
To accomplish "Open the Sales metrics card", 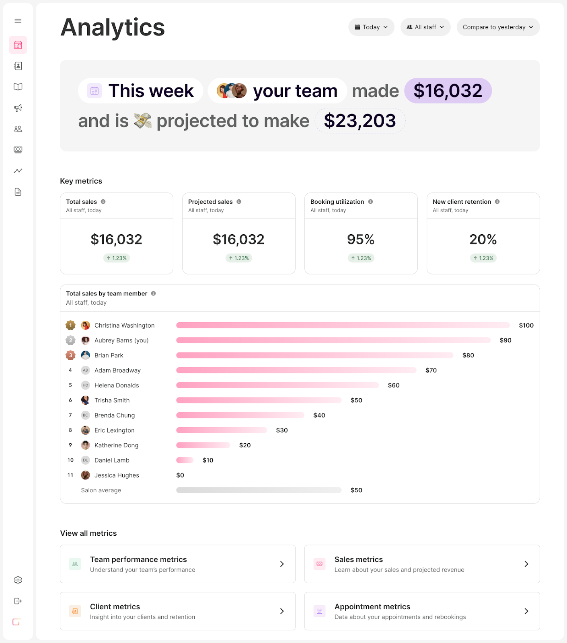I will coord(422,564).
